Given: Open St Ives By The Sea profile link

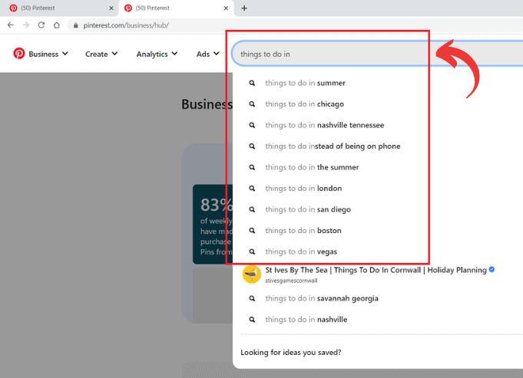Looking at the screenshot, I should coord(376,271).
